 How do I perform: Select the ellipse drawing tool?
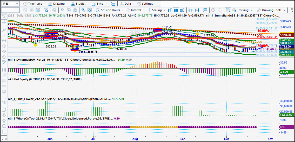point(4,126)
